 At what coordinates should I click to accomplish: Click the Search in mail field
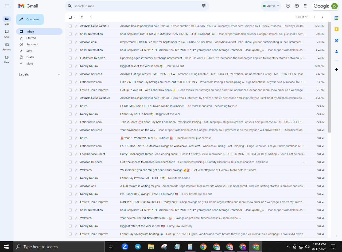click(x=137, y=6)
